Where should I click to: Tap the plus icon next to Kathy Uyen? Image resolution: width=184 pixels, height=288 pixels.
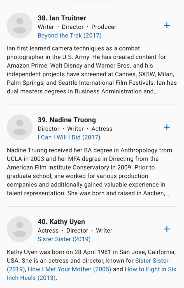(x=167, y=229)
